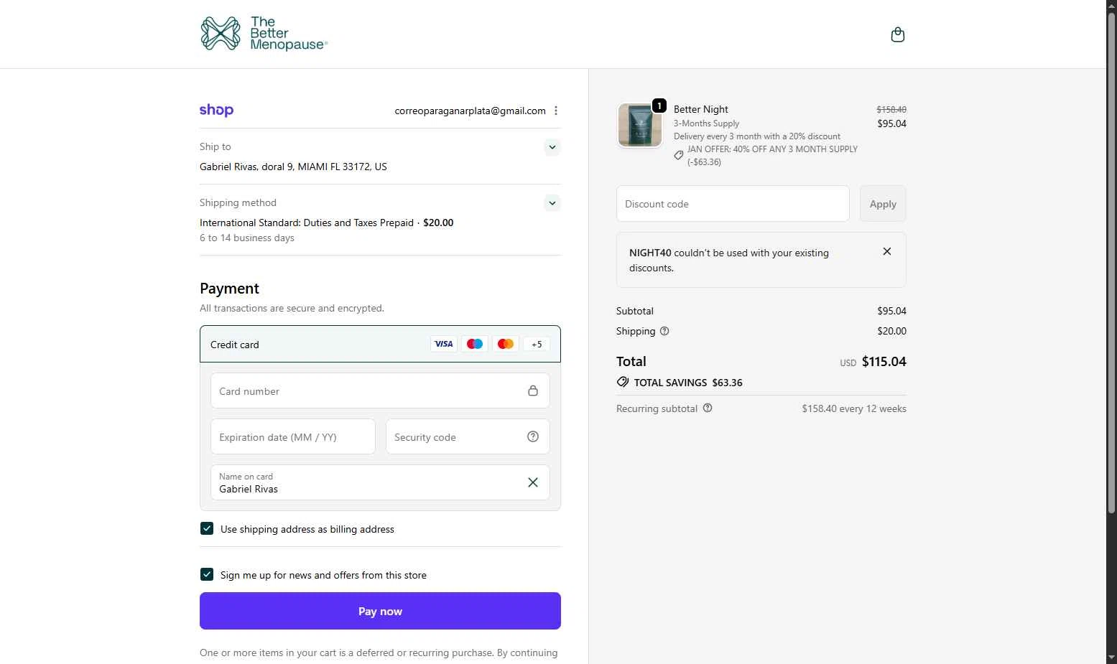
Task: Click the International Standard shipping text
Action: coord(307,223)
